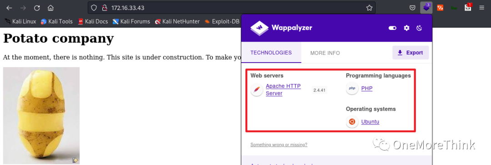Click the Programming languages category heading

[x=378, y=76]
